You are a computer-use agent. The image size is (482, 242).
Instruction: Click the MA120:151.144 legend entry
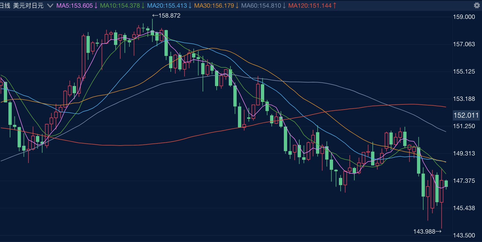pos(310,6)
